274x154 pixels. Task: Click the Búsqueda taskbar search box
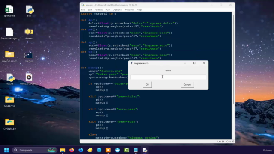pos(35,150)
